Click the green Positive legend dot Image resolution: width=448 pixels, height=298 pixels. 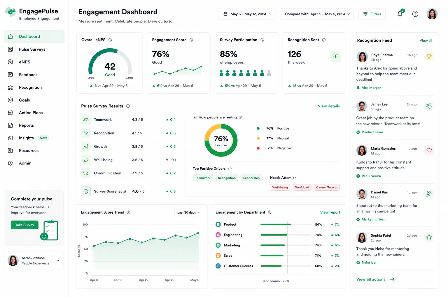coord(258,128)
